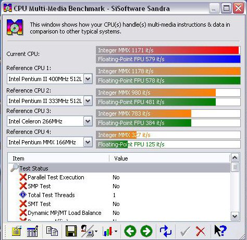Select the Dynamic MP/MT Load Balance row
The height and width of the screenshot is (240, 247).
[119, 213]
